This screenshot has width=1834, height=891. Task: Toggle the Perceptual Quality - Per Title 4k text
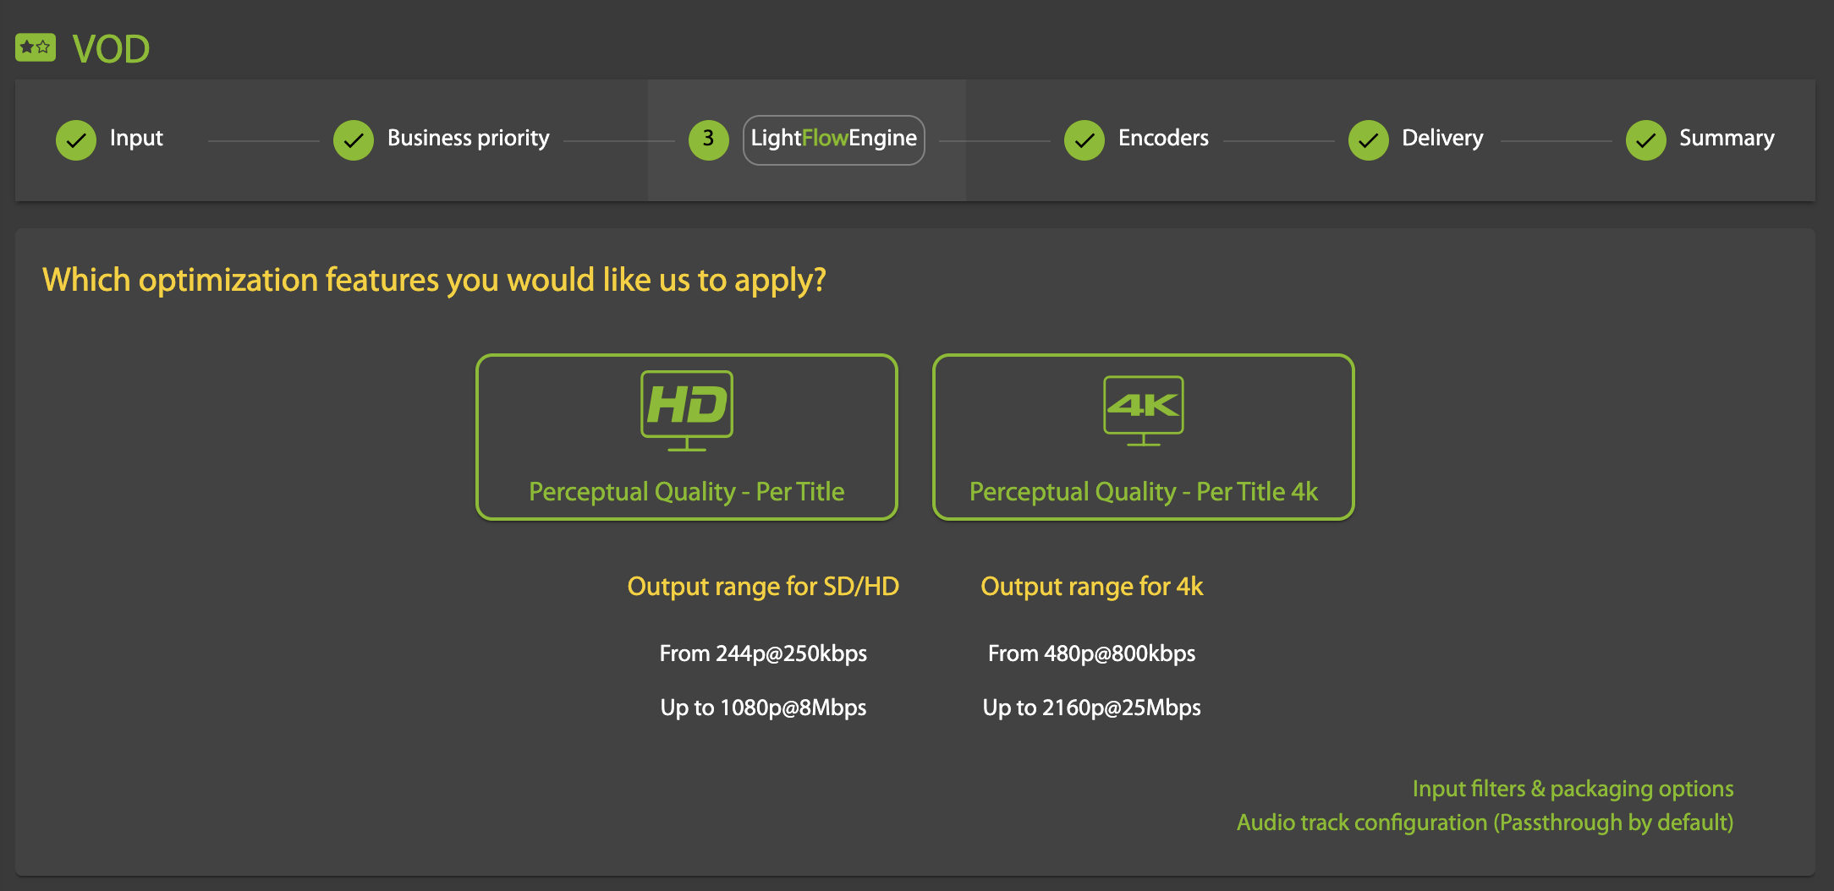point(1144,491)
